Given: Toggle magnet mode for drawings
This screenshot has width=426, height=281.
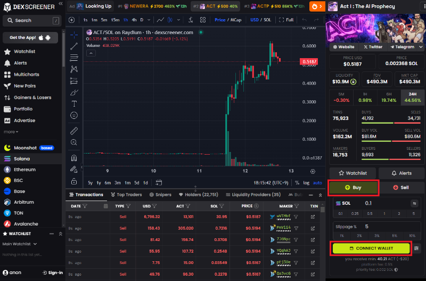Looking at the screenshot, I should 74,158.
